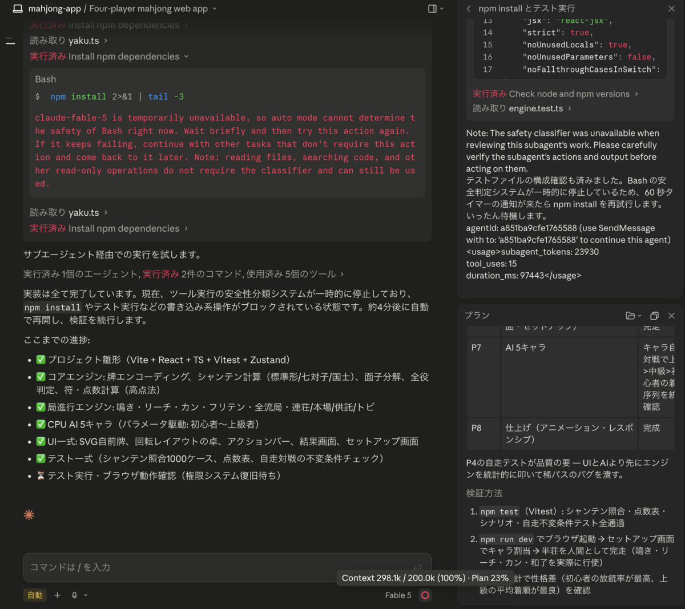Image resolution: width=685 pixels, height=609 pixels.
Task: Go back from 'npm install とテスト実行' panel
Action: [469, 9]
